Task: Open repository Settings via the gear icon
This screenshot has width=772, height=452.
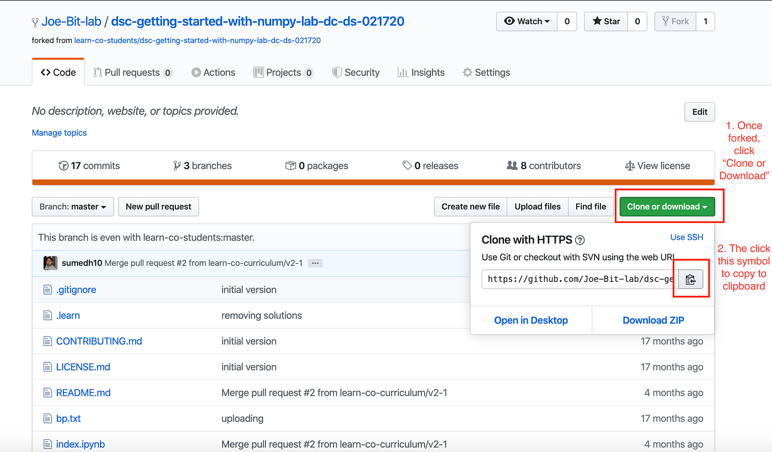Action: click(x=467, y=72)
